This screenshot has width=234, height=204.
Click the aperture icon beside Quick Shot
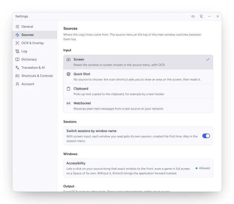(68, 74)
